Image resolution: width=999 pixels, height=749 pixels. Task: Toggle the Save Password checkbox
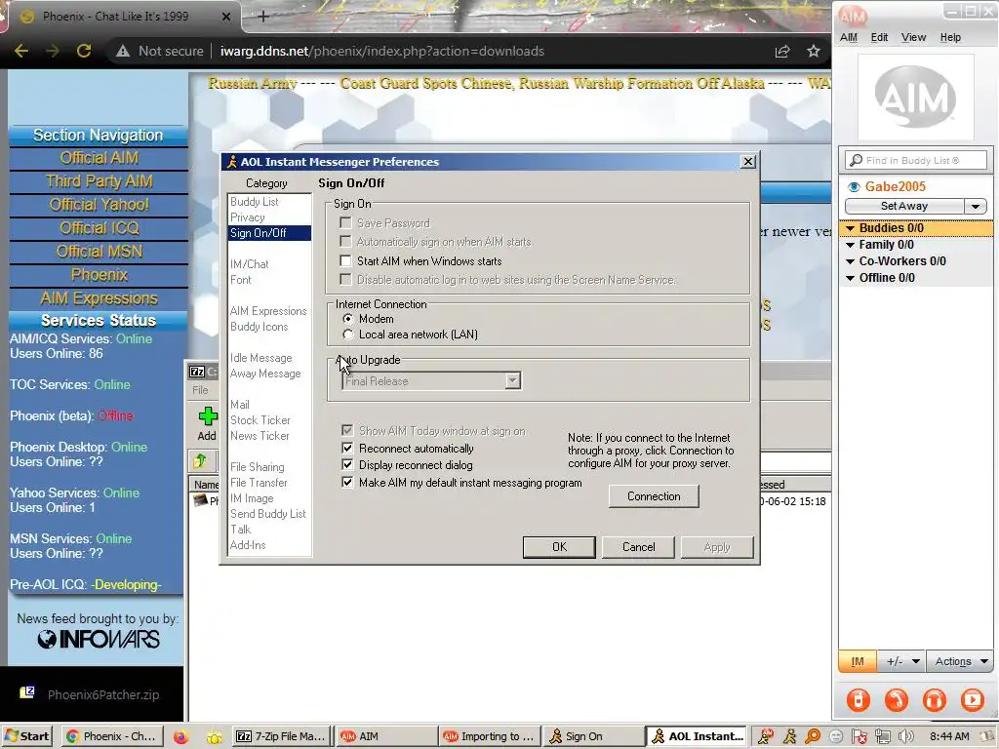pos(346,223)
